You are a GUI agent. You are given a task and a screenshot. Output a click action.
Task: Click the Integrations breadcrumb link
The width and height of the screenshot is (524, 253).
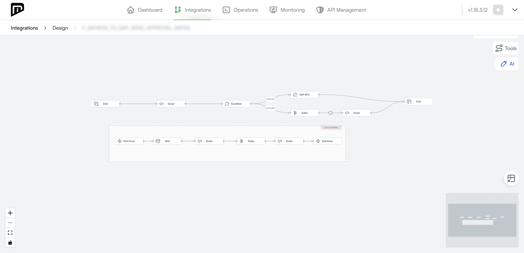coord(24,28)
